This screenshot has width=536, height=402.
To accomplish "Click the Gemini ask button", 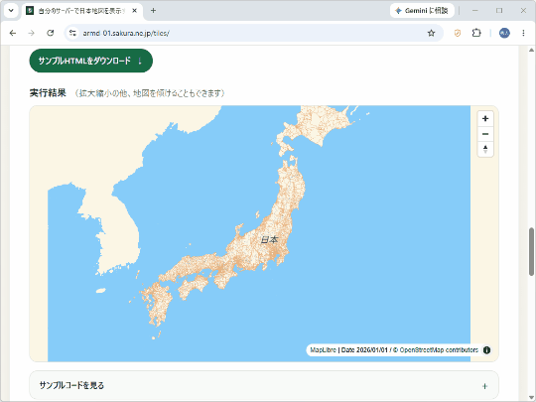I will pos(422,11).
